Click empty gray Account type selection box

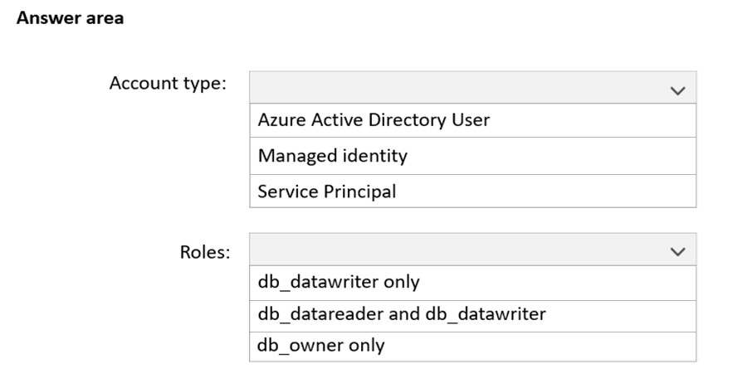[x=472, y=87]
